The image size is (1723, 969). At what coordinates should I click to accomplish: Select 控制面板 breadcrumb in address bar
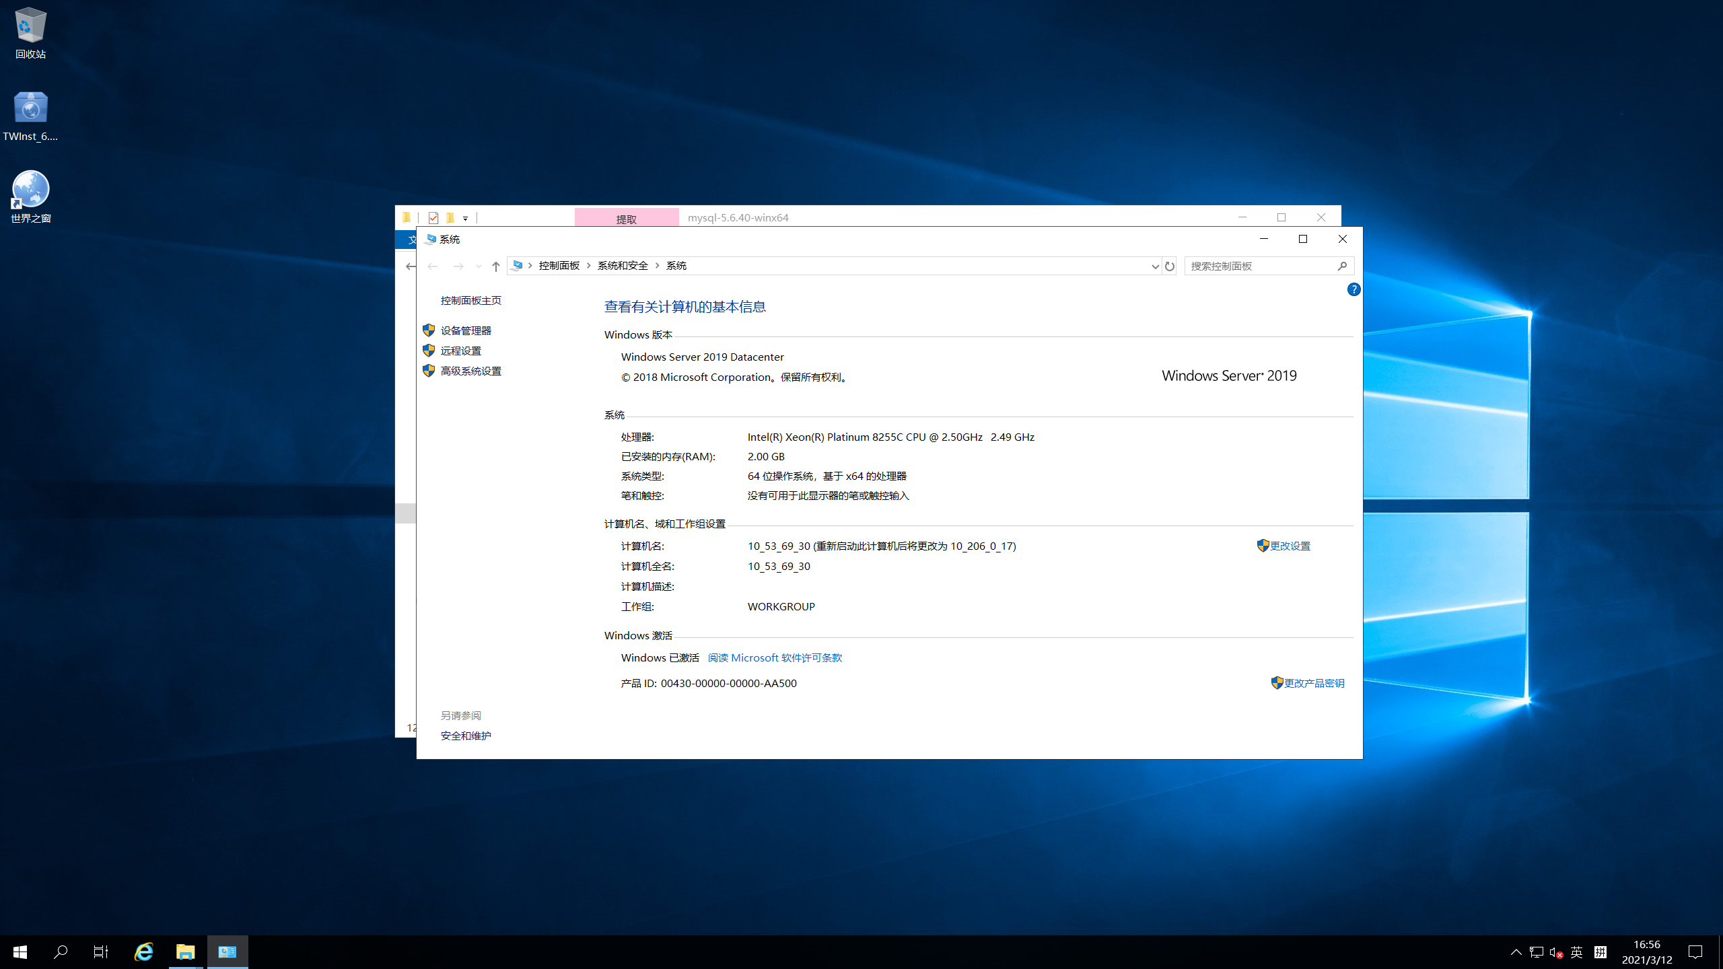pyautogui.click(x=559, y=266)
